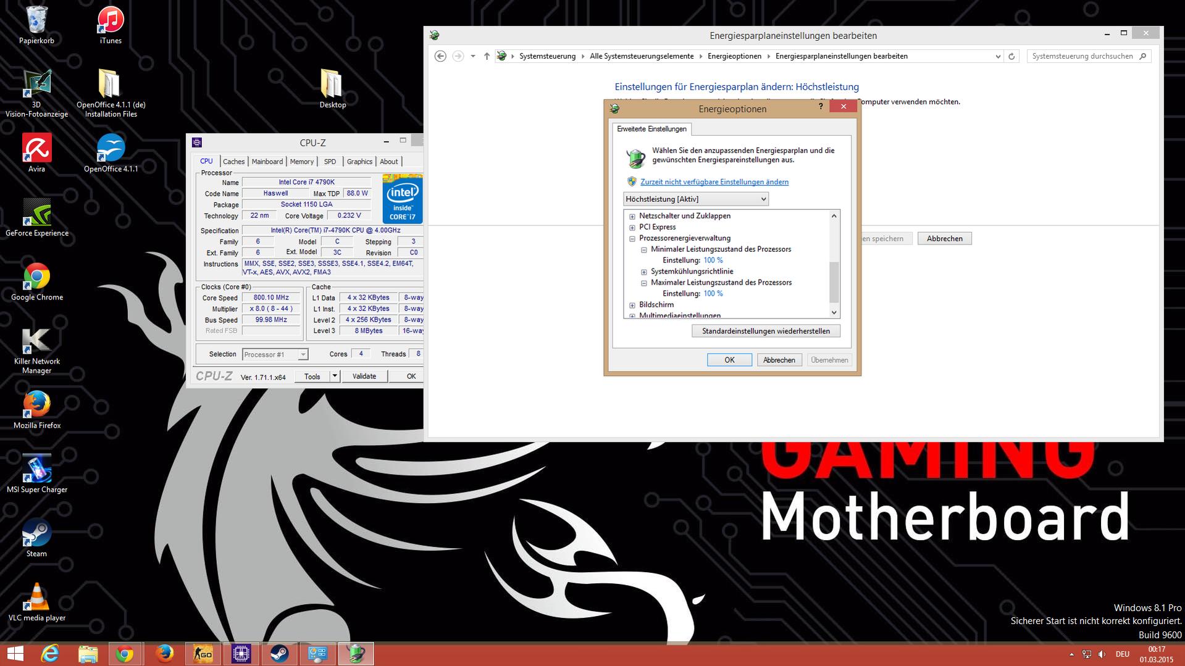Click Abbrechen in the plan settings window
Screen dimensions: 1185x666
point(945,239)
